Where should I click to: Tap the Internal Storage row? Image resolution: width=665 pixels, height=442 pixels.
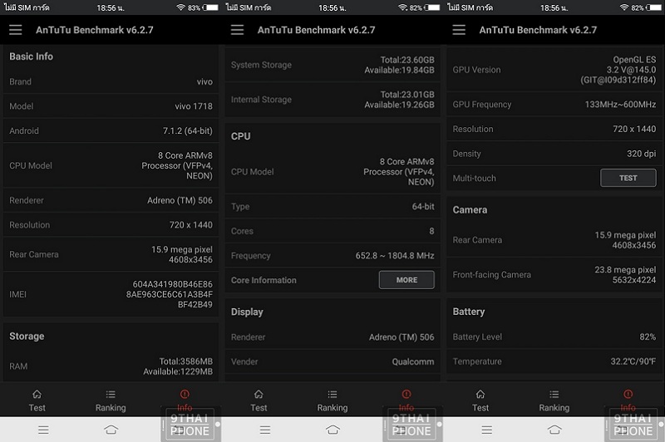coord(332,100)
